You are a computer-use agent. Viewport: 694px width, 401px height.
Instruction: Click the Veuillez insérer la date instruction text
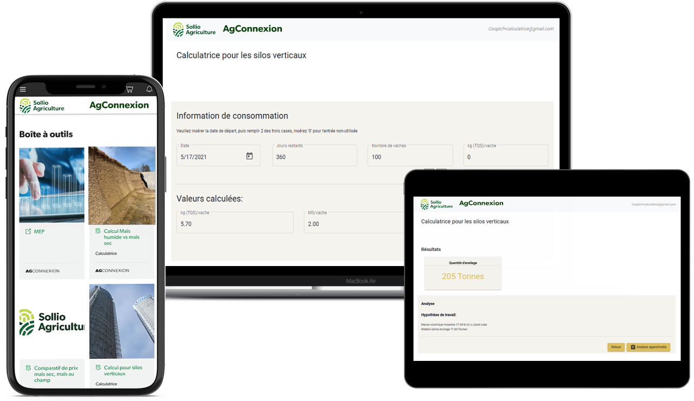click(267, 131)
